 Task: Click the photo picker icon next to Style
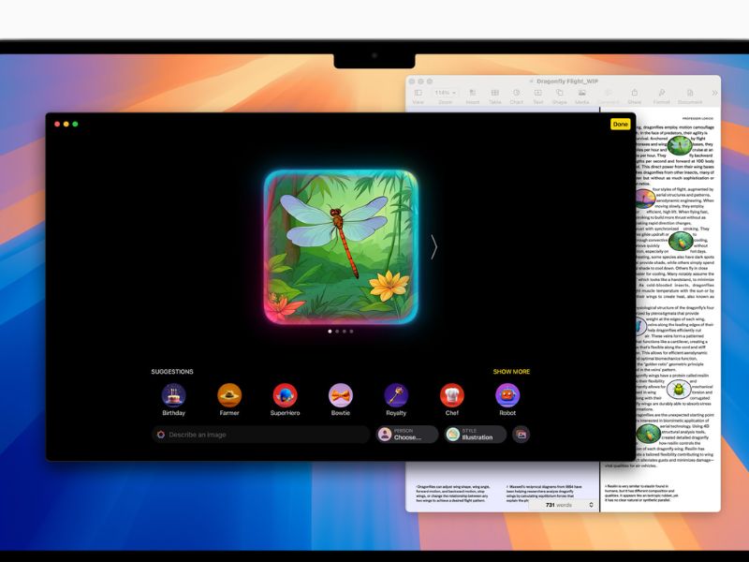(521, 435)
